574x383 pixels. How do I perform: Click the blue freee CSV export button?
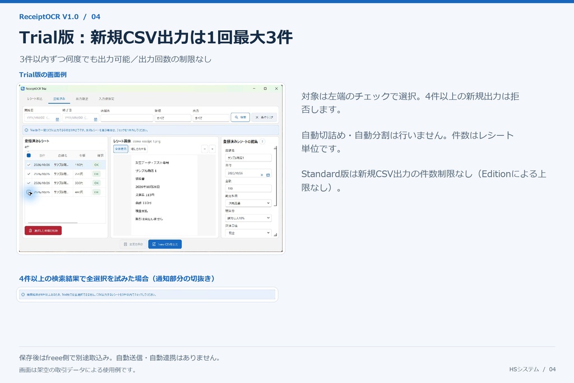(165, 244)
